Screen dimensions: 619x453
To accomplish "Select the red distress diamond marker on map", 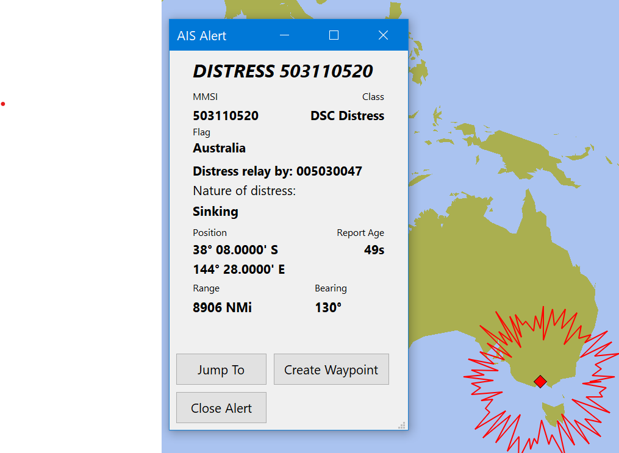I will click(x=539, y=381).
